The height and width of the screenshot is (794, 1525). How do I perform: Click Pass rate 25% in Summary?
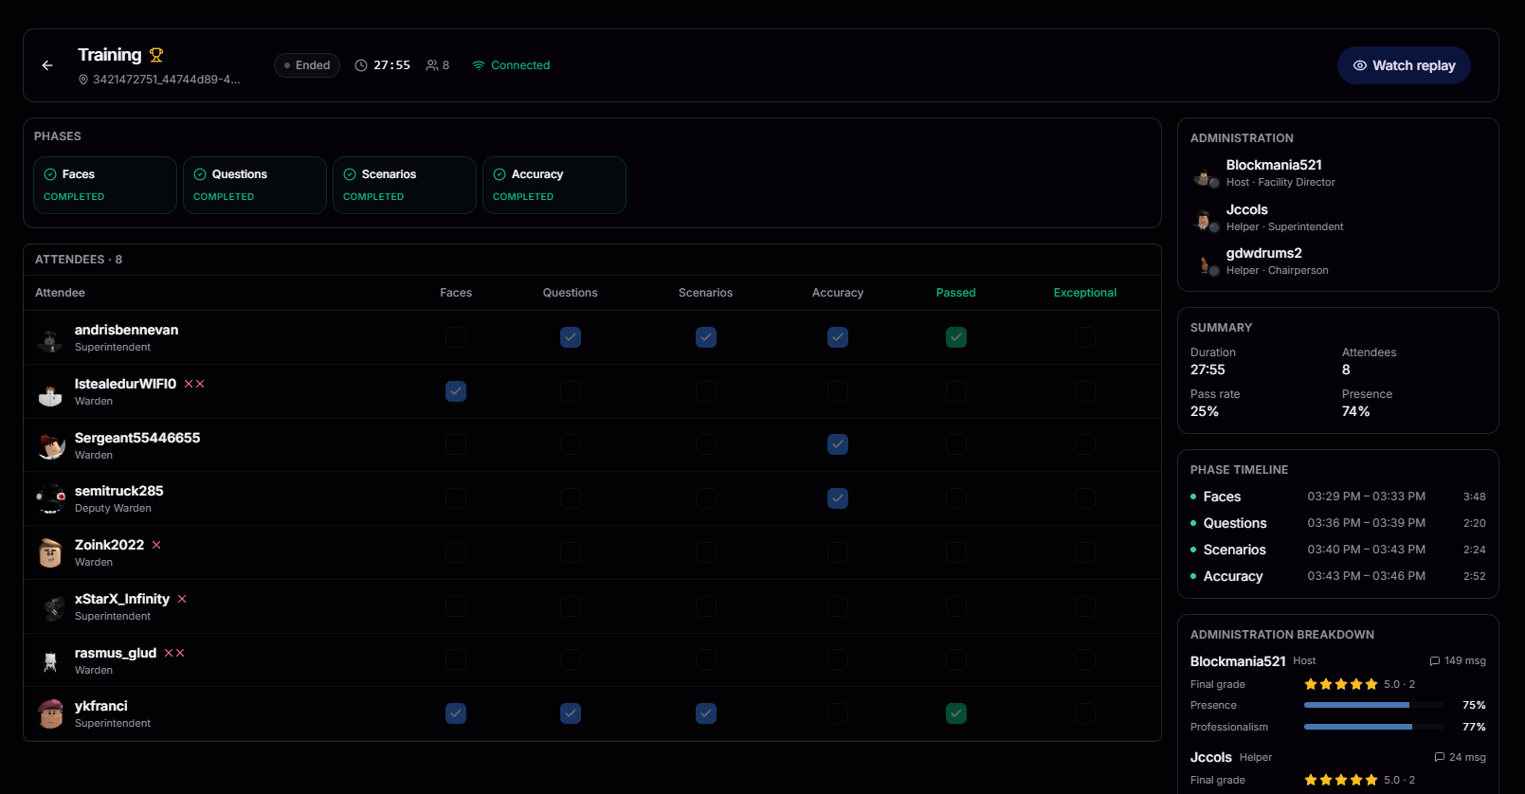click(1215, 403)
